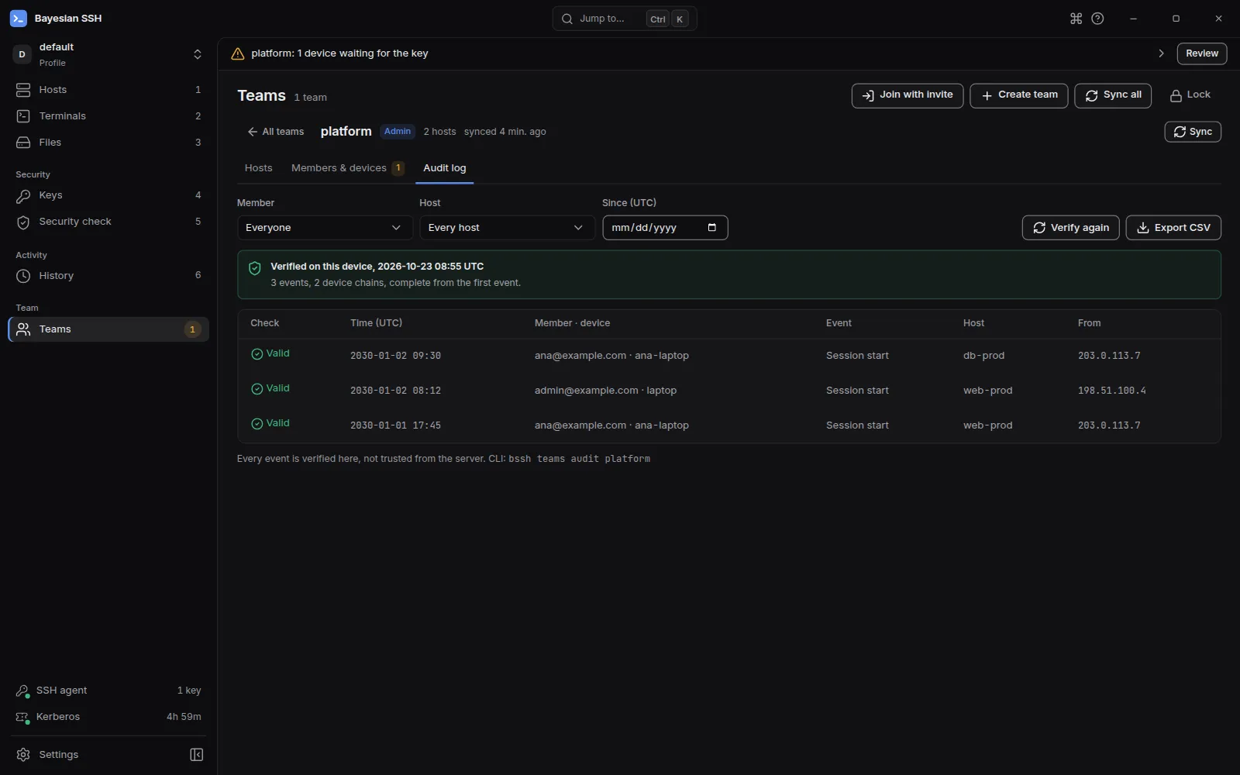Viewport: 1240px width, 775px height.
Task: Click the Valid check for 08:12 event
Action: (270, 389)
